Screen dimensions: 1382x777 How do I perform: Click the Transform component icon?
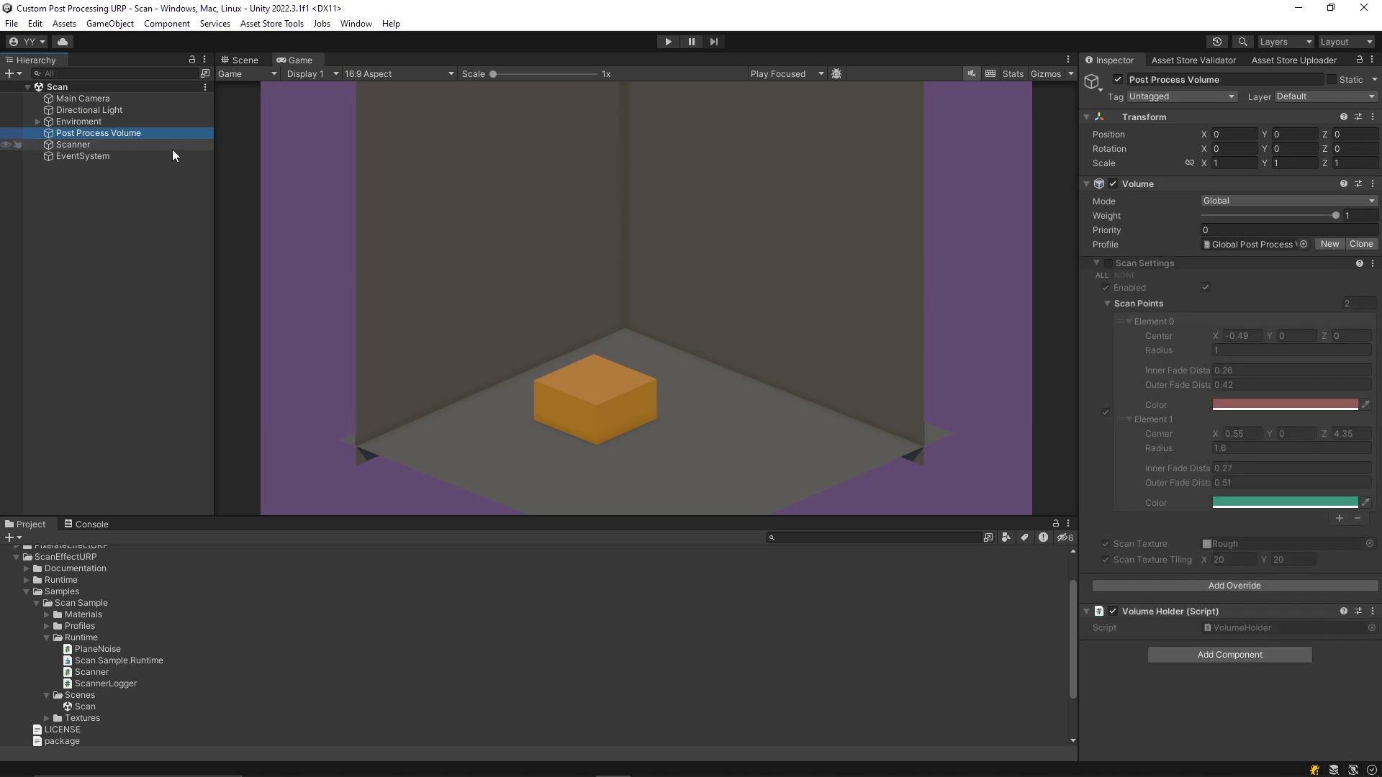tap(1099, 116)
